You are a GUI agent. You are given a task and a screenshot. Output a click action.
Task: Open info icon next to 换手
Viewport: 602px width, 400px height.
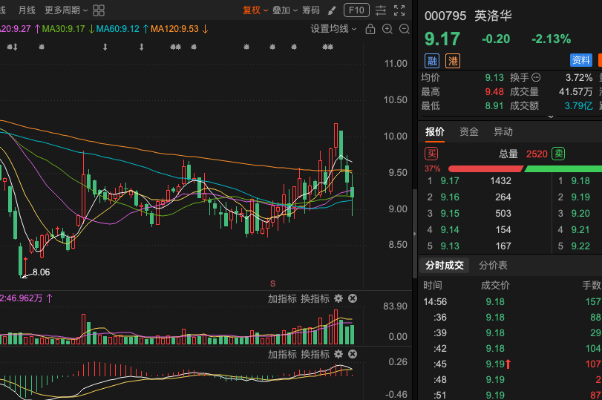[536, 77]
